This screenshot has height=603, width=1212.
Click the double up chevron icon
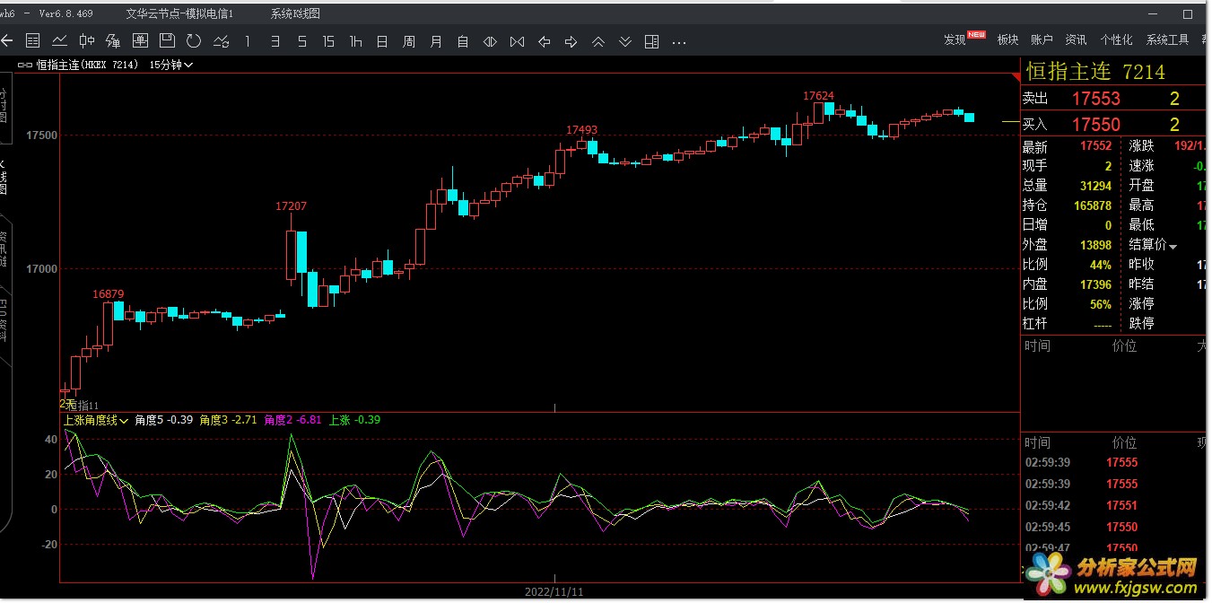pyautogui.click(x=597, y=40)
